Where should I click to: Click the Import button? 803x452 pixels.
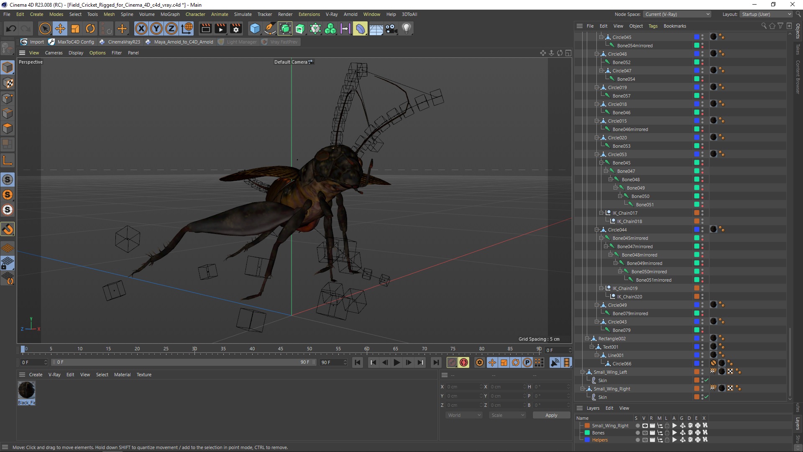[x=32, y=42]
